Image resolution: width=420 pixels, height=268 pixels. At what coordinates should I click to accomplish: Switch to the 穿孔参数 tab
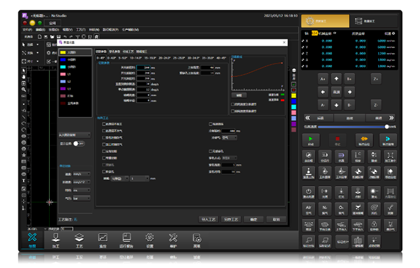(115, 51)
